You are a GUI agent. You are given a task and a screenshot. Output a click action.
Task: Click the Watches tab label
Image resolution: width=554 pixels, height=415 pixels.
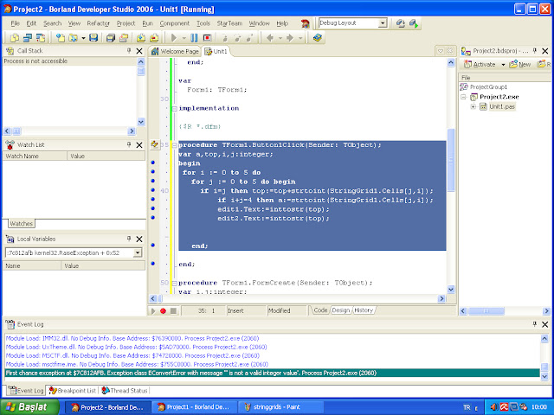point(21,223)
